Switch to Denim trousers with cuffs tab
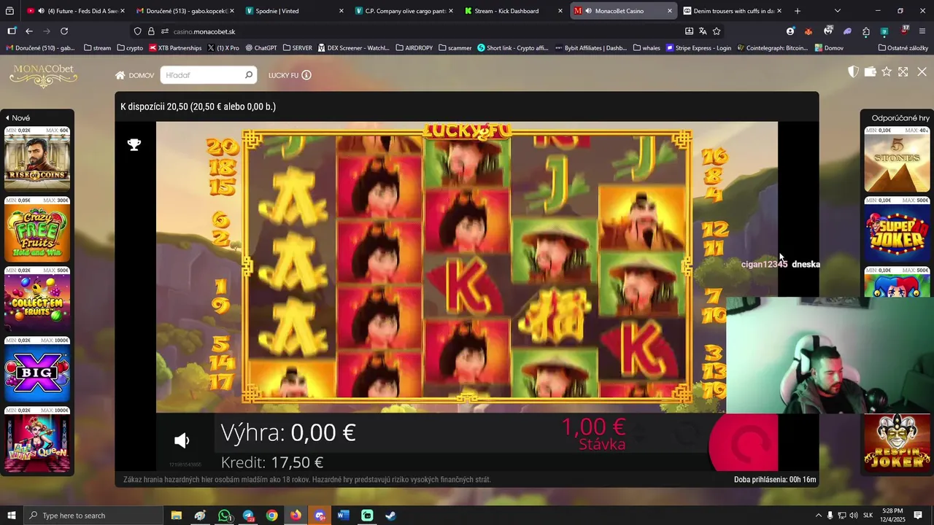 tap(731, 11)
